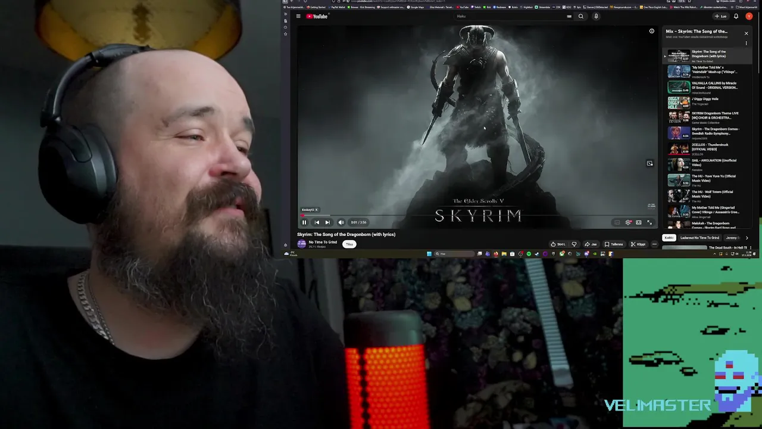Image resolution: width=762 pixels, height=429 pixels.
Task: Select the Kaikki filter chip
Action: coord(669,238)
